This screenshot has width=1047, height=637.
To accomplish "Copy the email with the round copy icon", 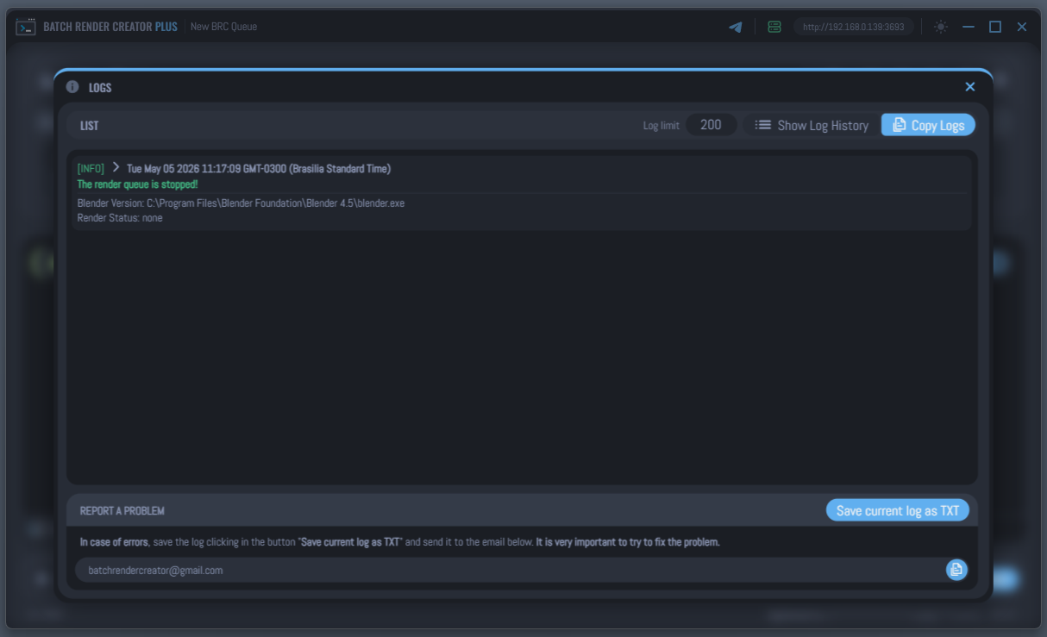I will pyautogui.click(x=956, y=570).
